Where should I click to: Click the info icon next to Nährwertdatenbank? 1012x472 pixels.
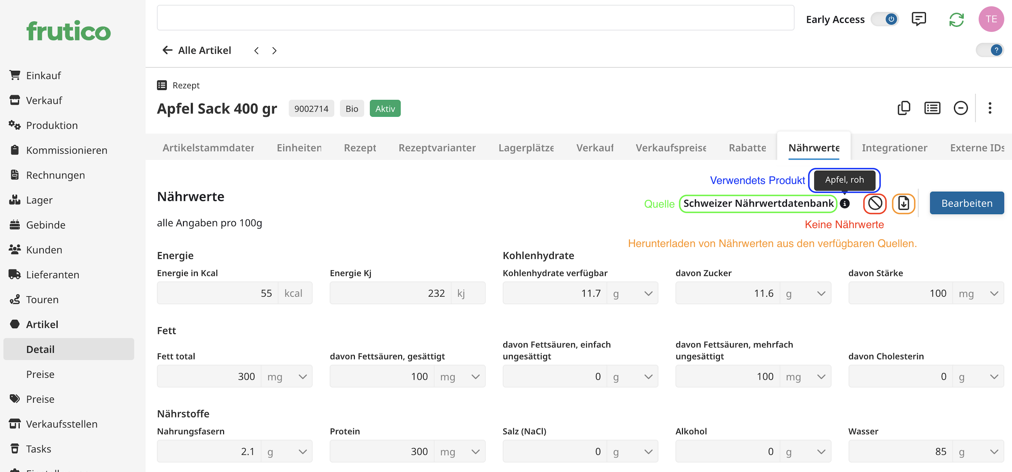845,203
